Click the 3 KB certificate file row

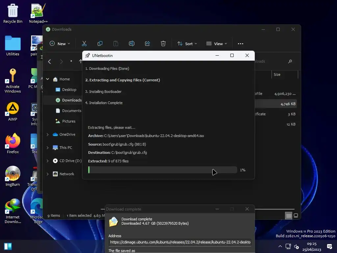tap(276, 114)
